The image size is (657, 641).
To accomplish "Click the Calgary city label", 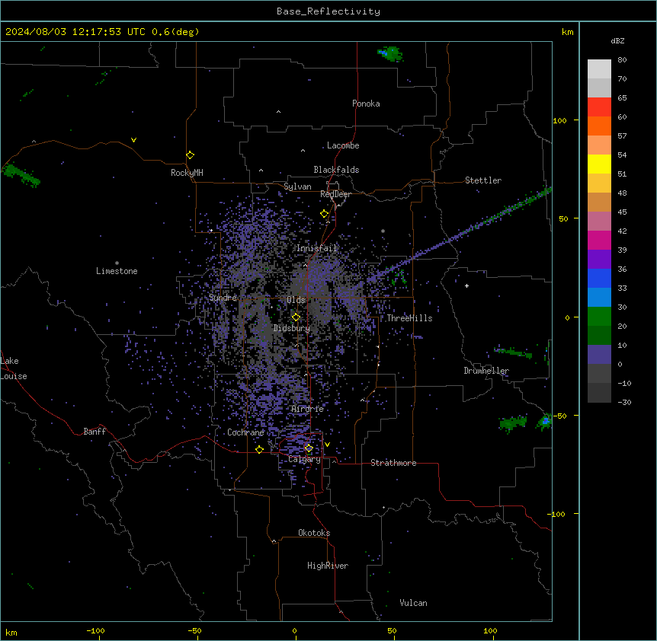I will [305, 459].
